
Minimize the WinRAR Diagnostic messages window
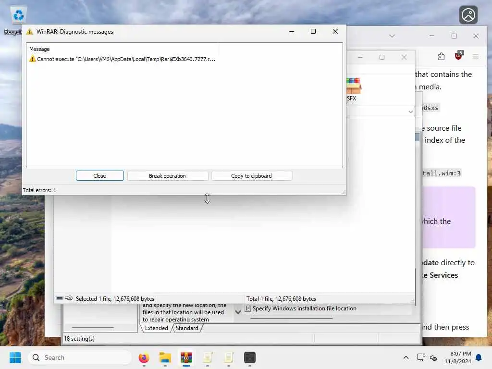(x=292, y=31)
